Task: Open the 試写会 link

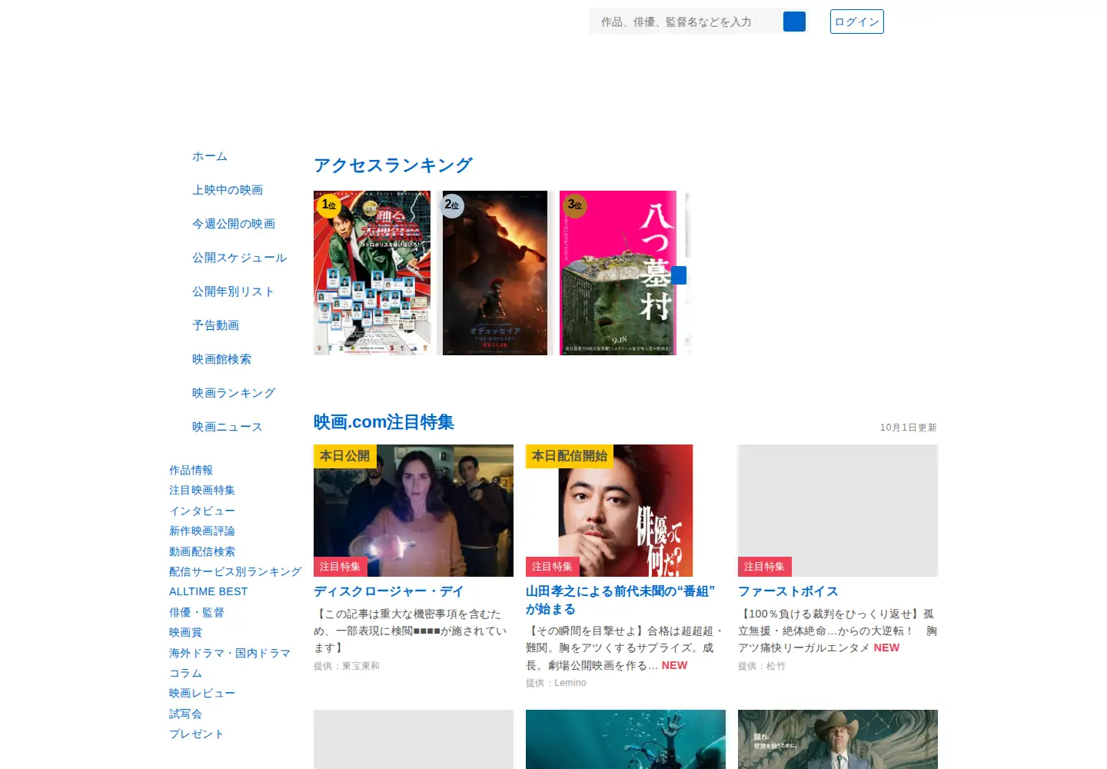Action: click(186, 714)
